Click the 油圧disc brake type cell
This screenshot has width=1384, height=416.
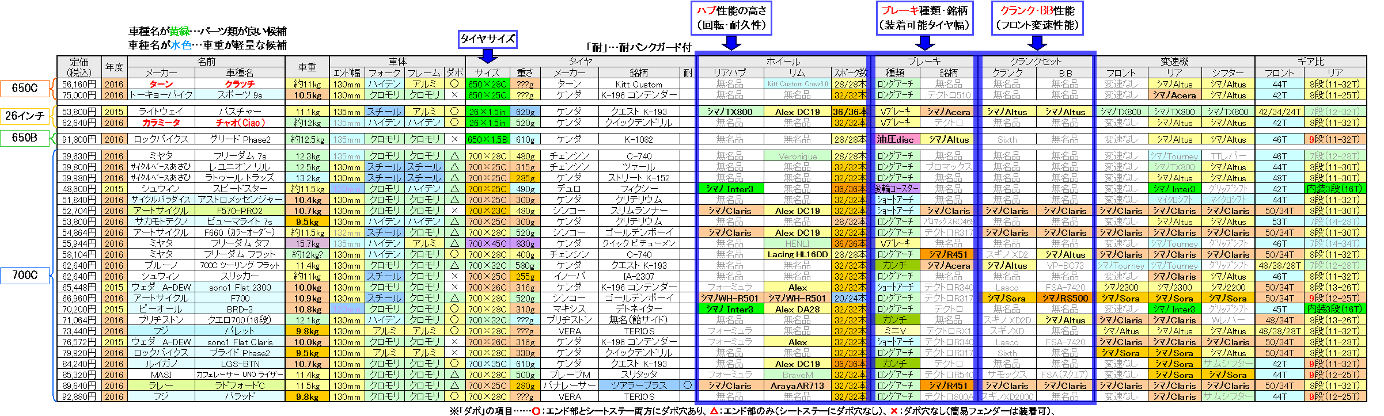click(x=895, y=139)
